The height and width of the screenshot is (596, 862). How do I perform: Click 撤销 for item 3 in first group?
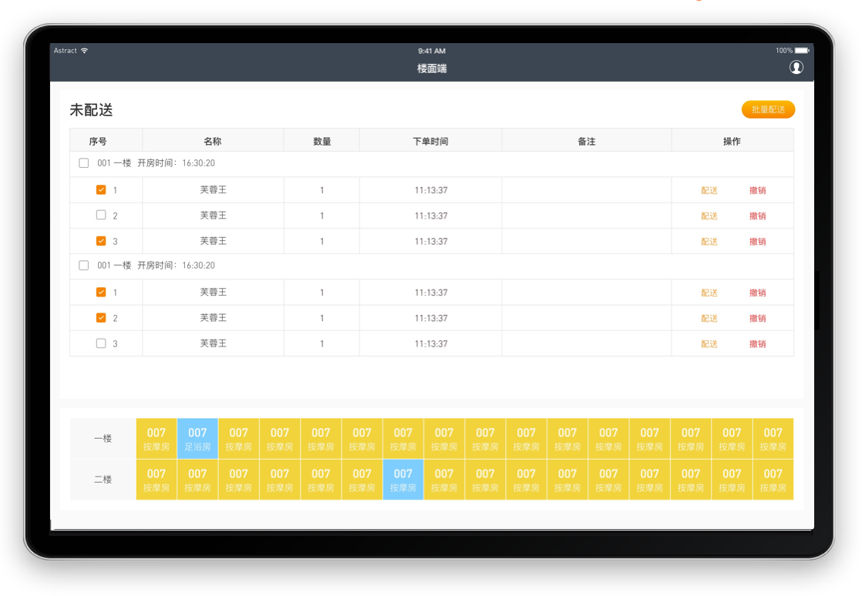(757, 242)
